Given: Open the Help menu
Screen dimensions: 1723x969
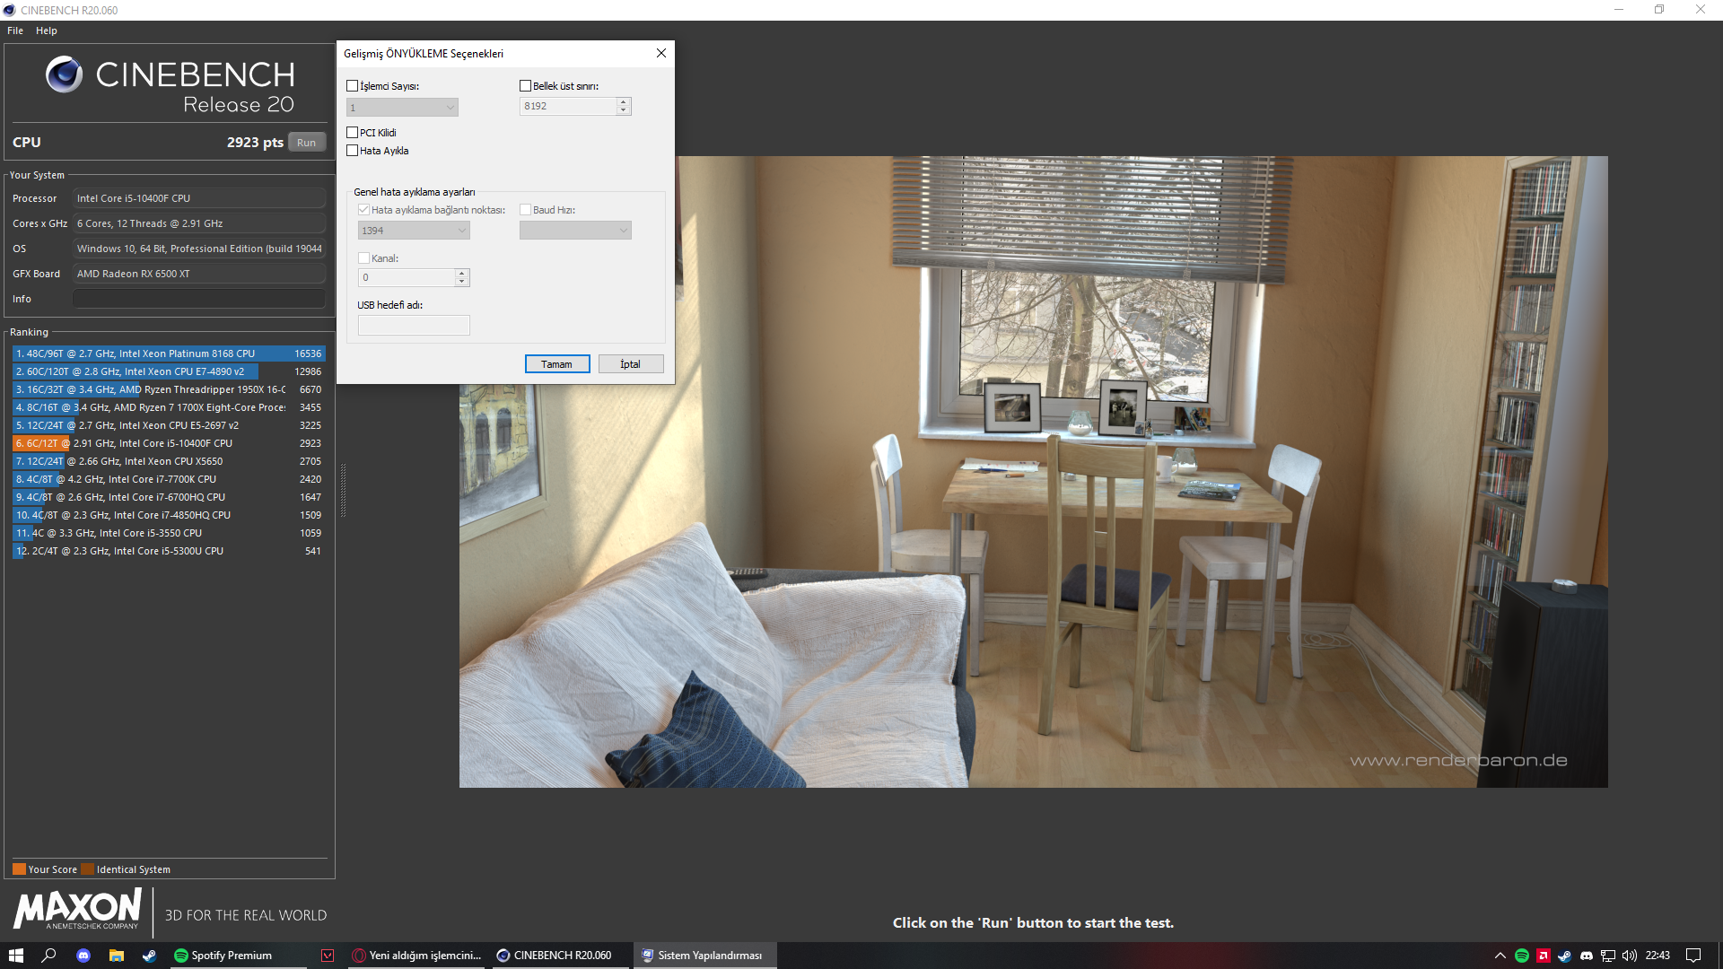Looking at the screenshot, I should pos(47,31).
